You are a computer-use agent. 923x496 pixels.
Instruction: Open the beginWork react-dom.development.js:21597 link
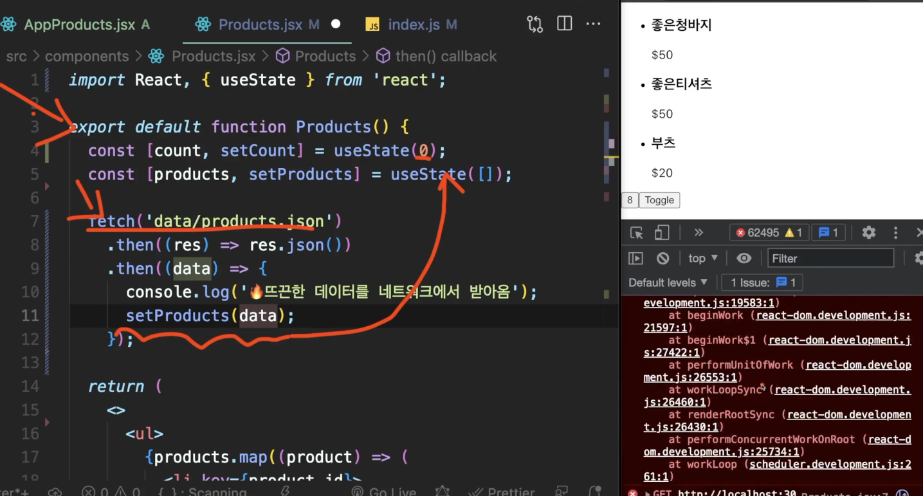point(777,322)
